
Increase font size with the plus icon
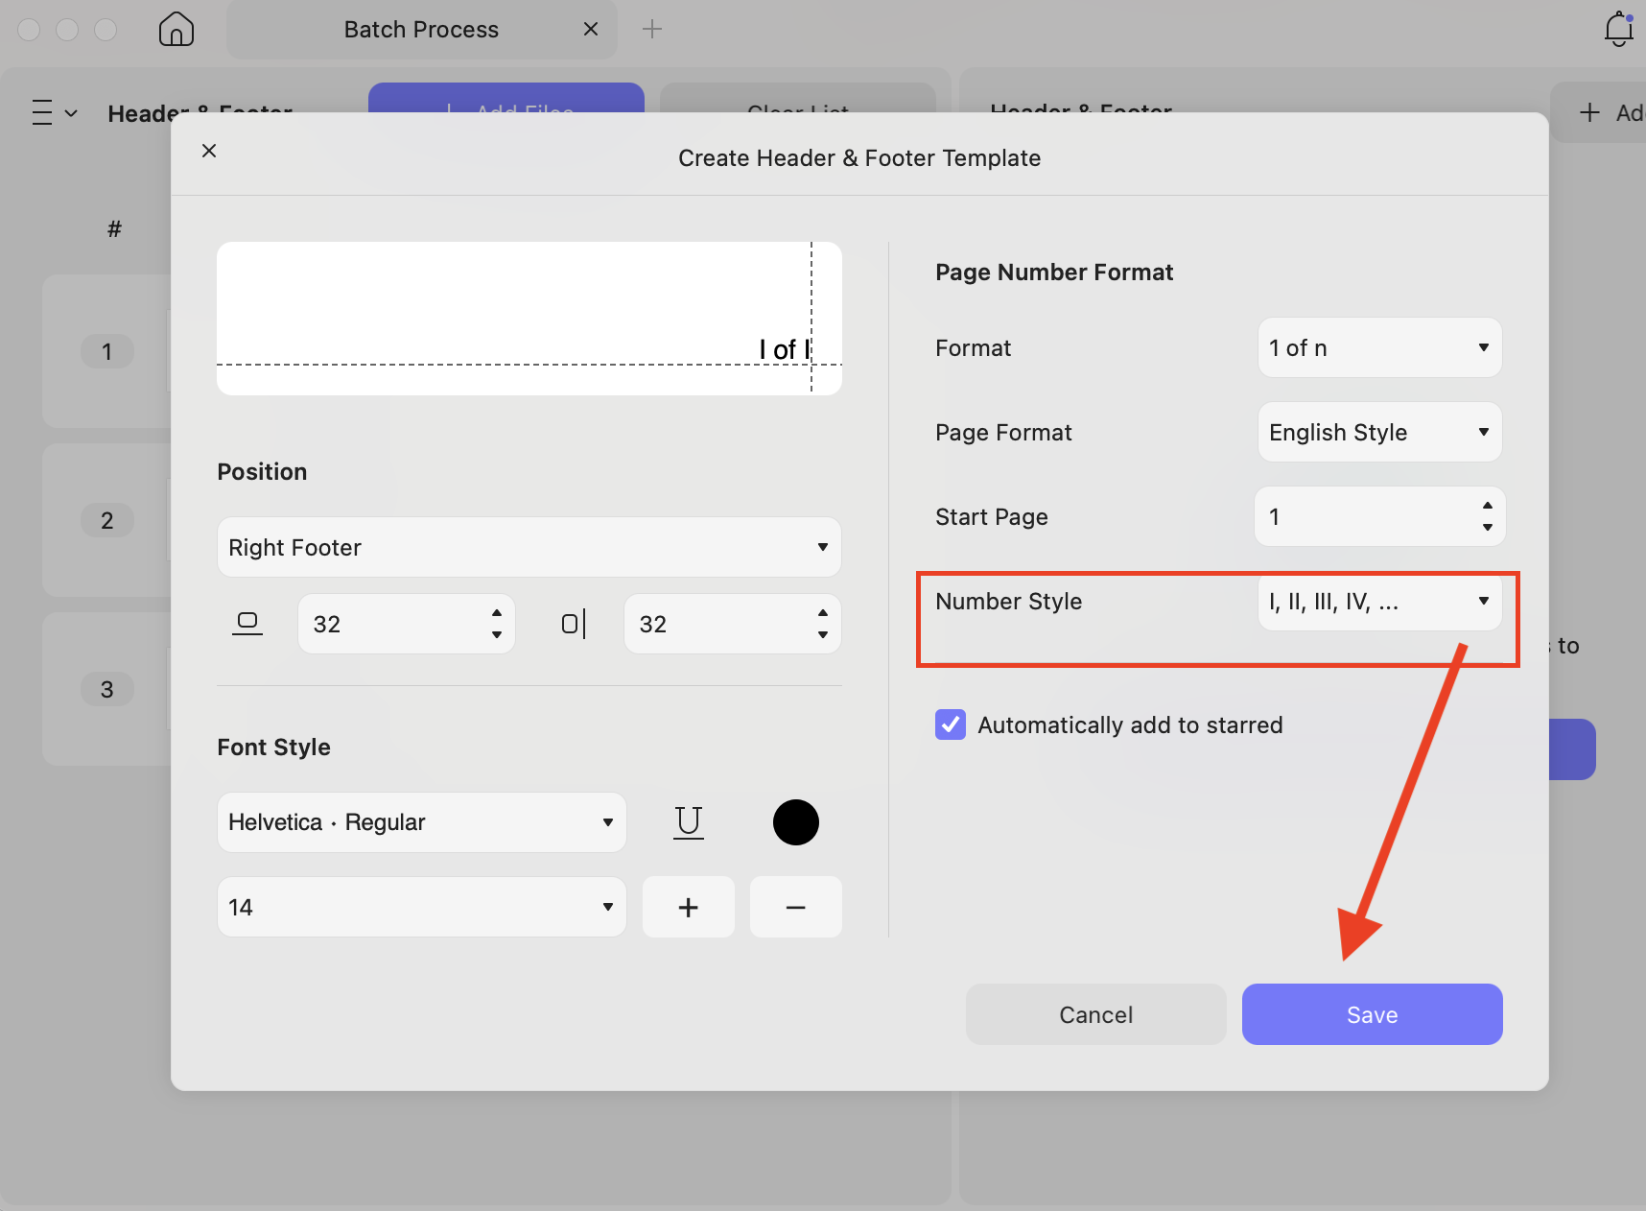[689, 907]
